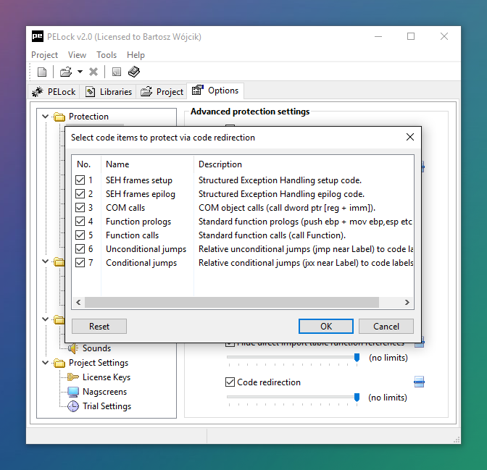Uncheck Conditional jumps item
Viewport: 487px width, 470px height.
tap(80, 263)
